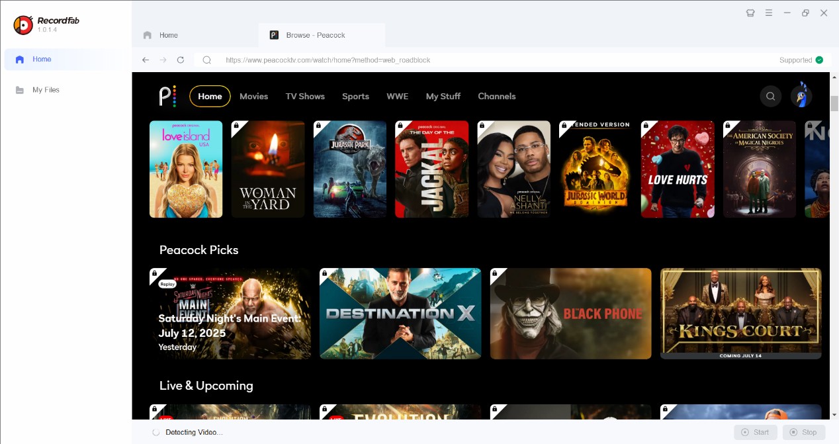The height and width of the screenshot is (444, 839).
Task: Click the Coming July 14 label
Action: click(x=740, y=356)
